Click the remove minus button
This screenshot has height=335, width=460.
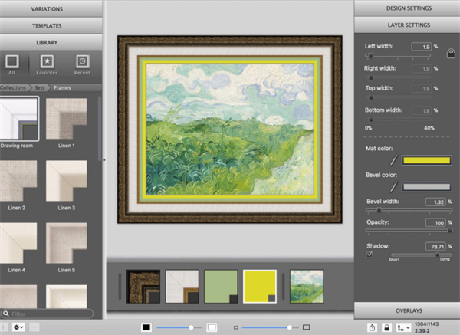pyautogui.click(x=34, y=327)
